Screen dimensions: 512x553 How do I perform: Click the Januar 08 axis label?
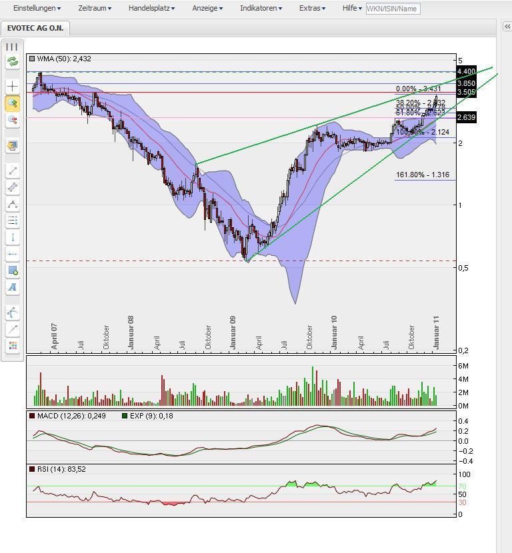pos(131,333)
